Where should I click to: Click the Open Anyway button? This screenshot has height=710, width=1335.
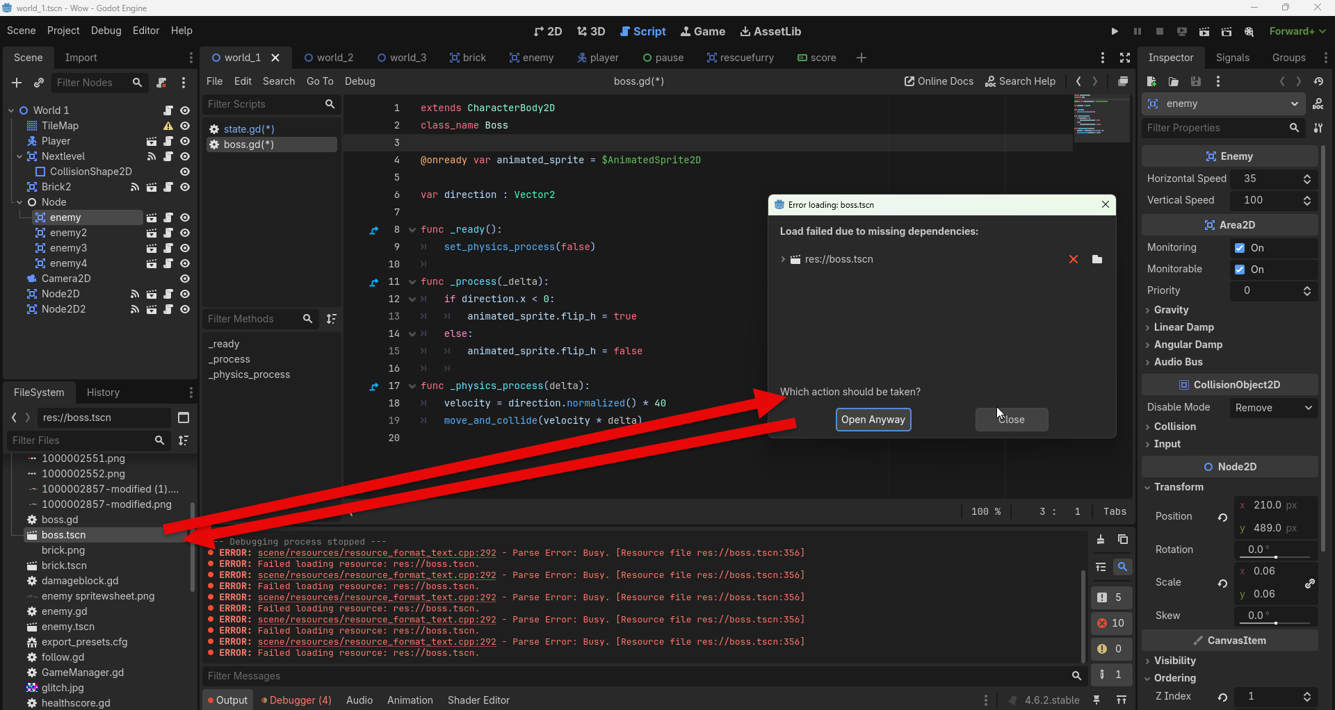pyautogui.click(x=873, y=420)
